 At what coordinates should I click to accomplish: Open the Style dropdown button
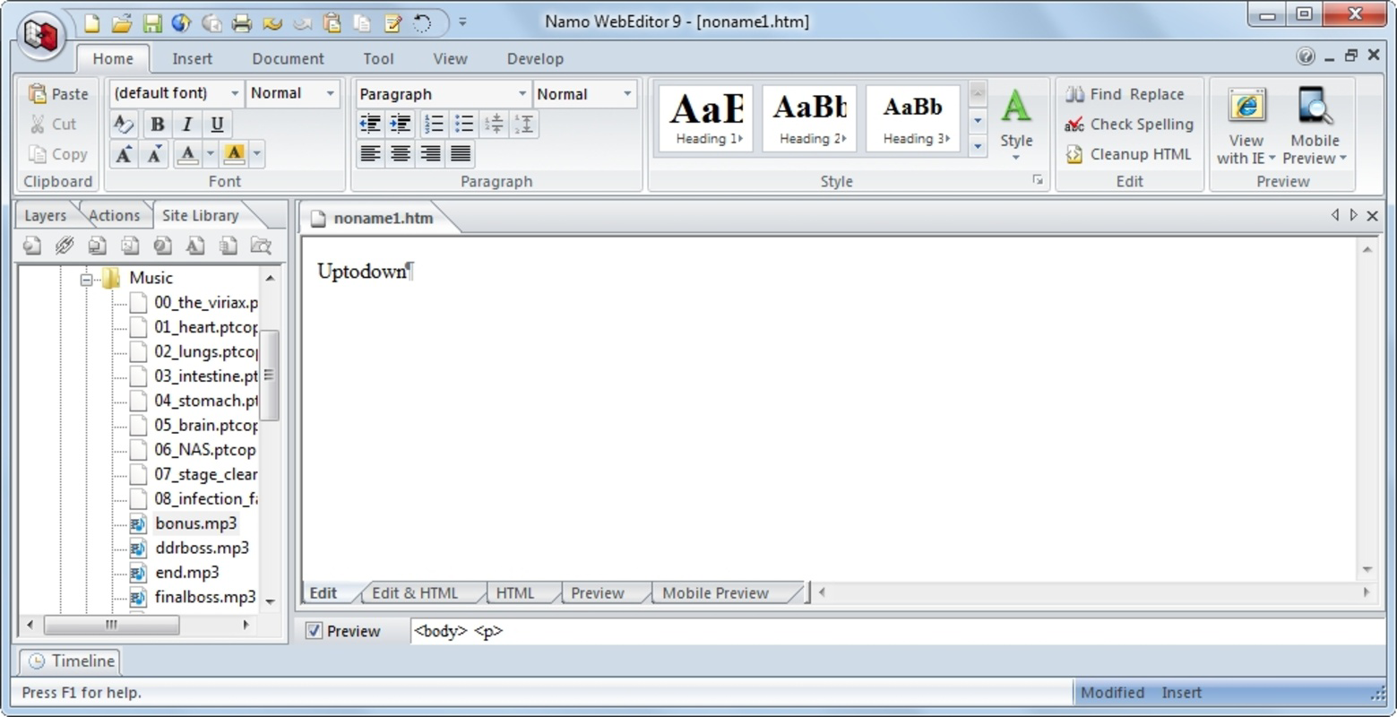click(1016, 125)
